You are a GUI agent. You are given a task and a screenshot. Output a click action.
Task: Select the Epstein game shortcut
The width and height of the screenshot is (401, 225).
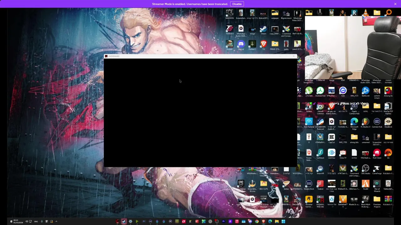point(230,46)
